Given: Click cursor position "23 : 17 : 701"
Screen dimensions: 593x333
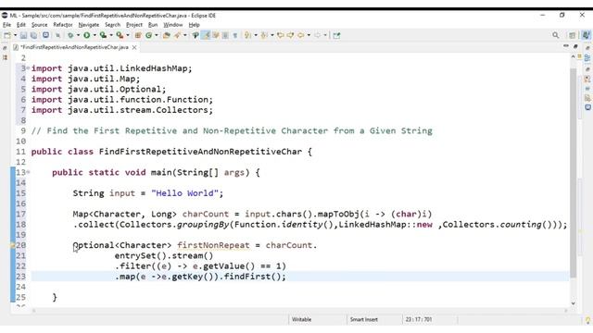Looking at the screenshot, I should coord(419,319).
